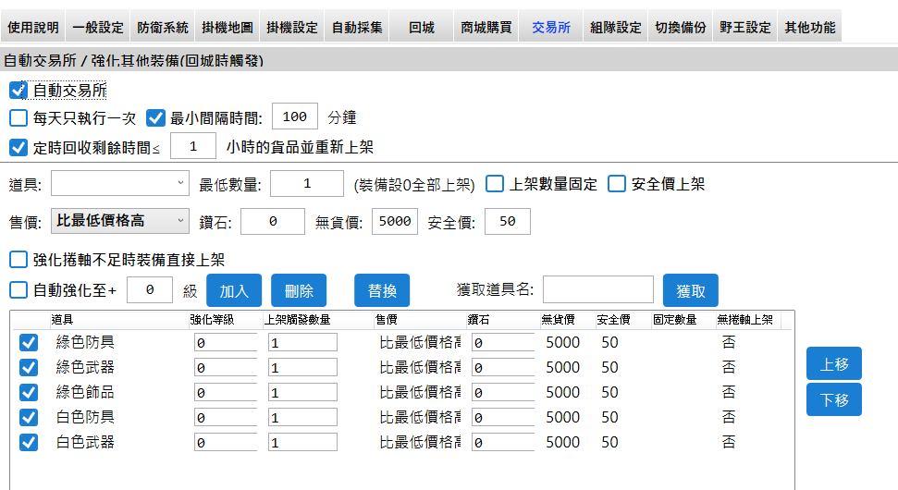Switch to the 商城購買 tab
This screenshot has width=898, height=490.
point(486,28)
